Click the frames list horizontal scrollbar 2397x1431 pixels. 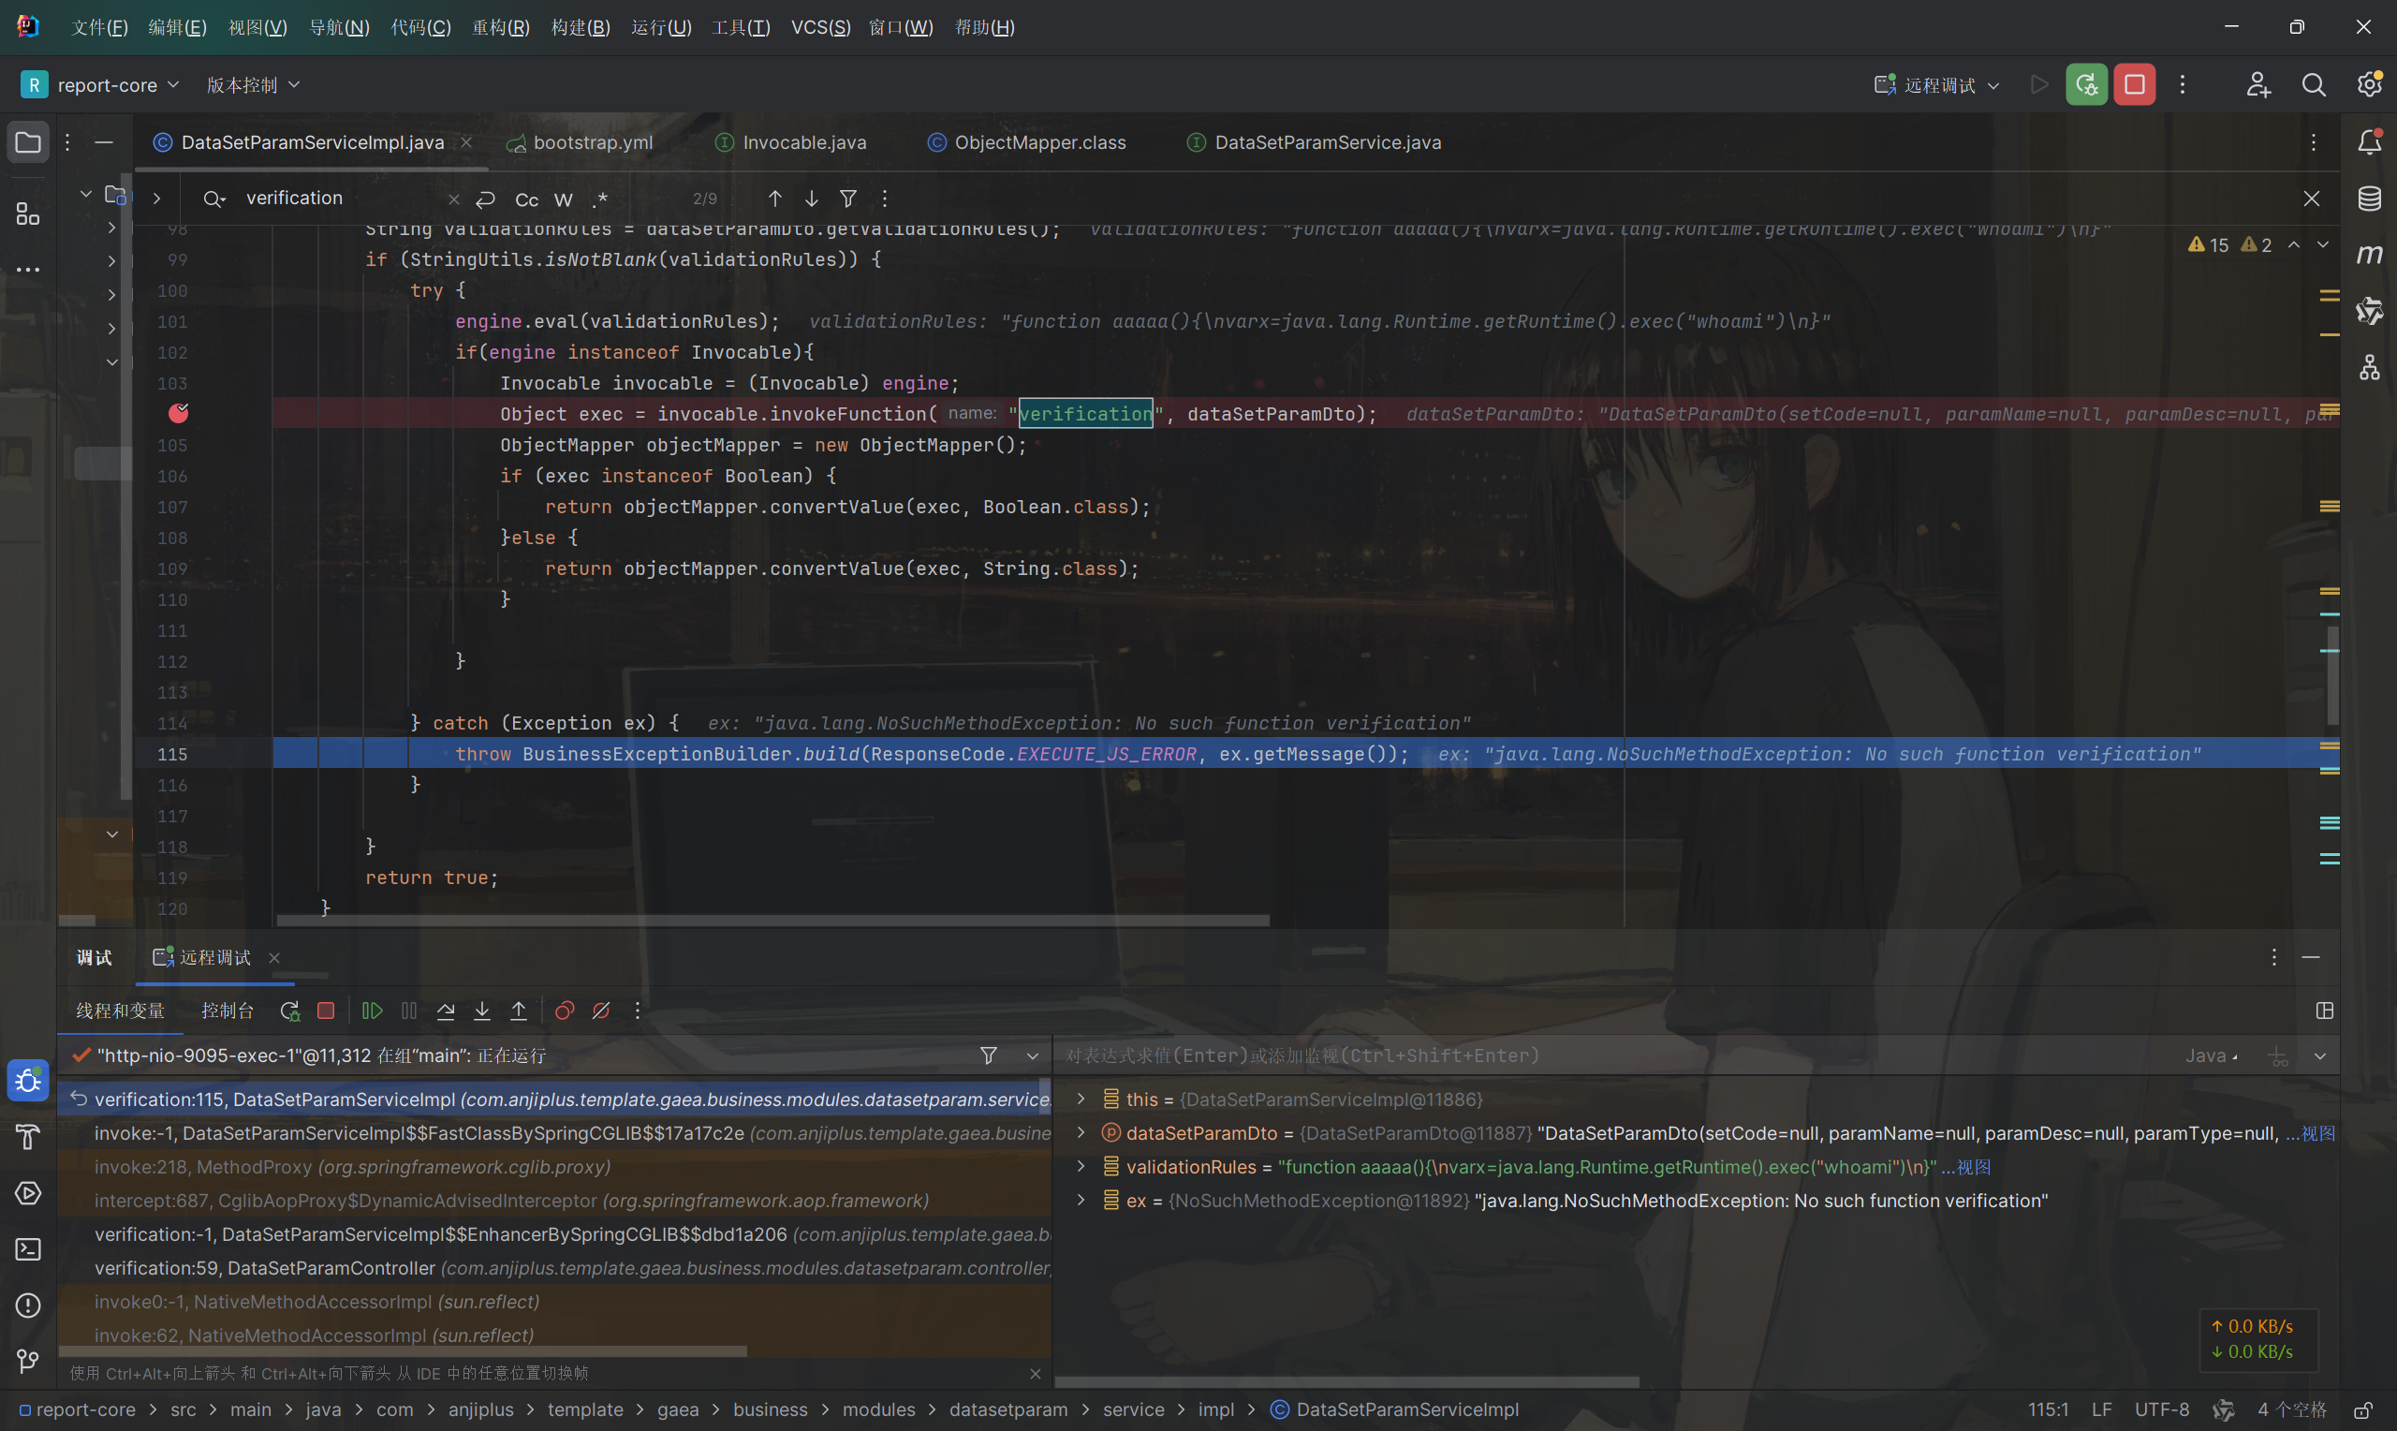tap(403, 1352)
